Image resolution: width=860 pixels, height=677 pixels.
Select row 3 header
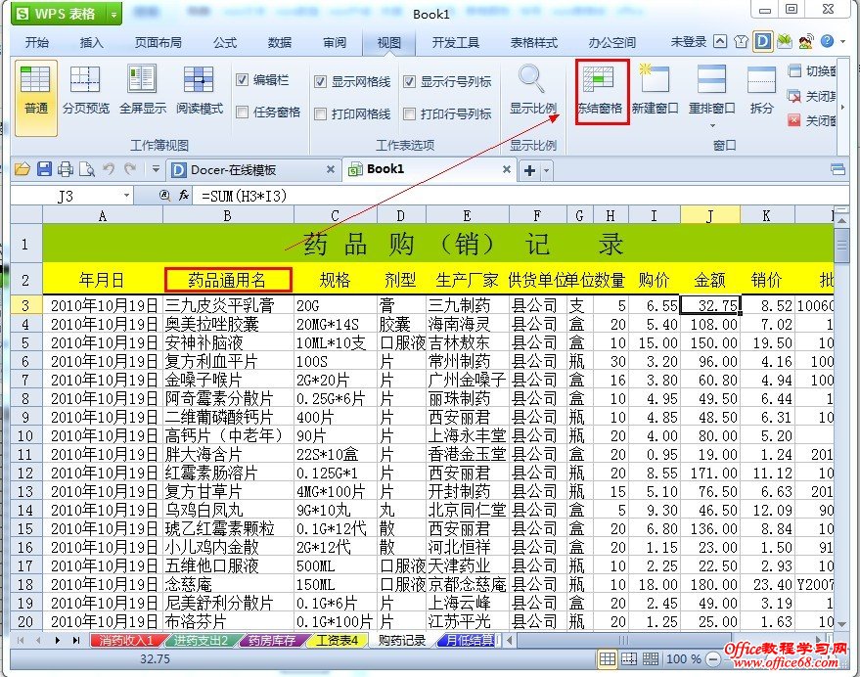click(25, 305)
